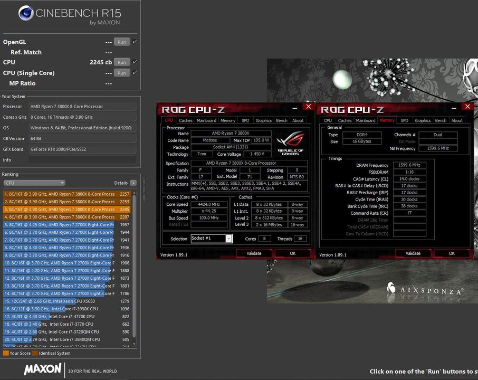Click the CAS# Latency 14.0 clocks value
The height and width of the screenshot is (380, 478).
pyautogui.click(x=409, y=179)
